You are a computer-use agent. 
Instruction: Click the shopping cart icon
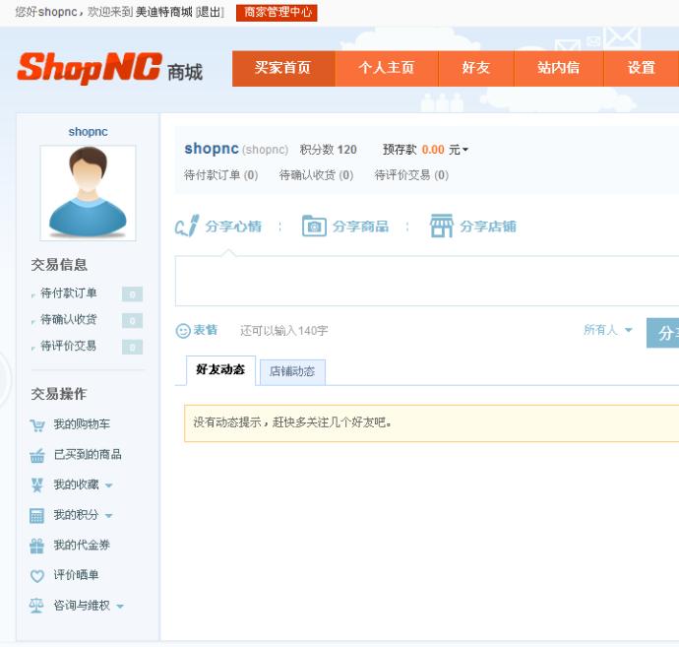click(x=37, y=425)
